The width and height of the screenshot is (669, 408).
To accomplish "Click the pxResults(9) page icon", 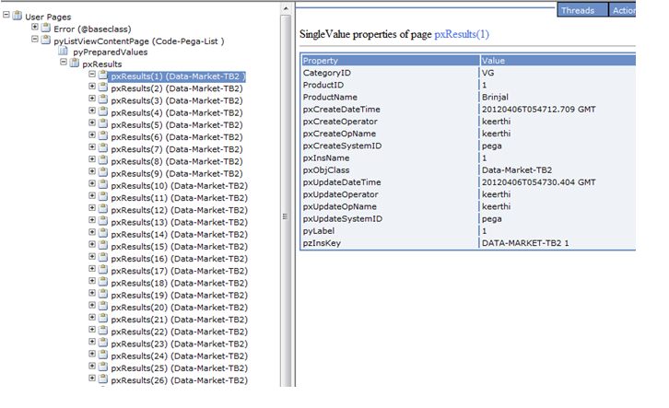I will (x=103, y=172).
